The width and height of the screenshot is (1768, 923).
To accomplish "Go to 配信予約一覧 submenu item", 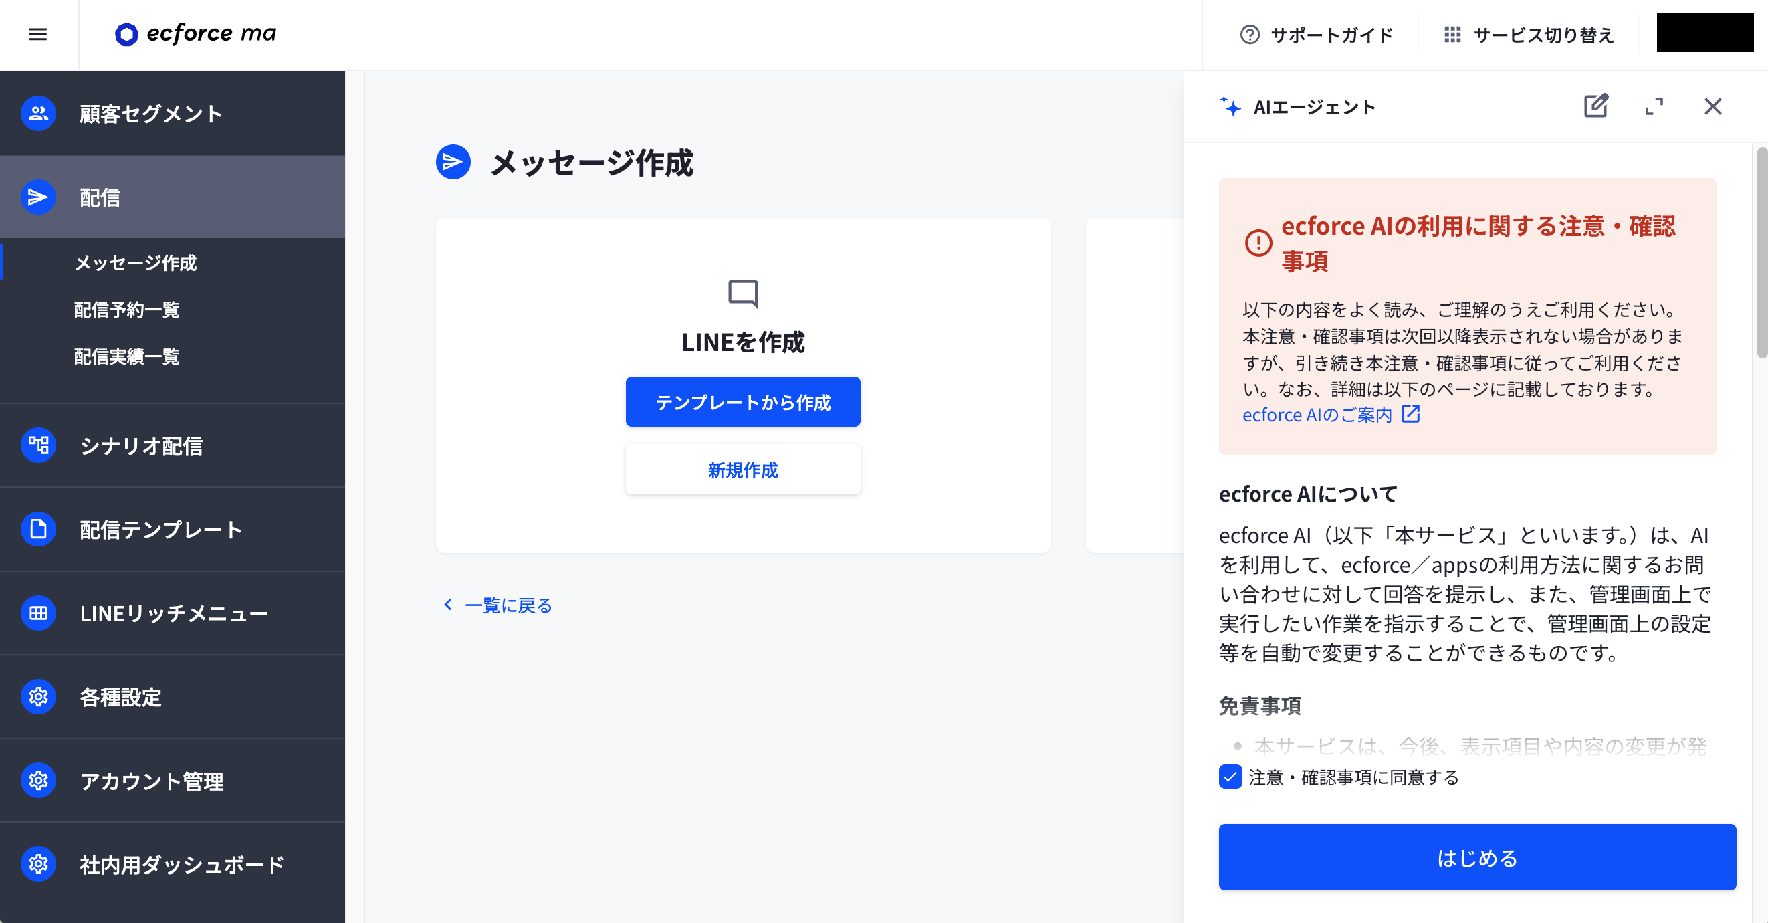I will [127, 310].
